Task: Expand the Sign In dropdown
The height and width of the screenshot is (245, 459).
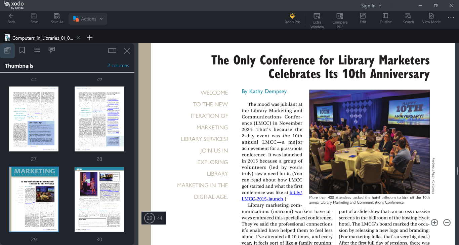Action: tap(371, 6)
